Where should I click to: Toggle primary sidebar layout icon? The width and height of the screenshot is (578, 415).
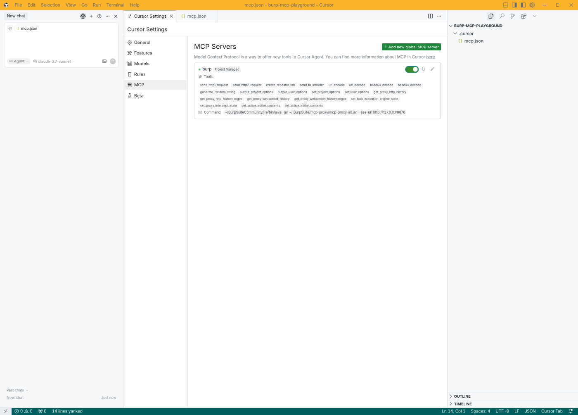point(523,5)
